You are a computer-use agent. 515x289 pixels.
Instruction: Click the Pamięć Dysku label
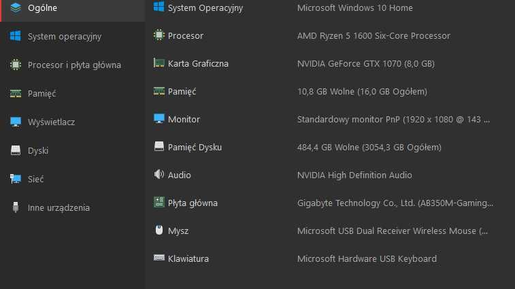[195, 147]
